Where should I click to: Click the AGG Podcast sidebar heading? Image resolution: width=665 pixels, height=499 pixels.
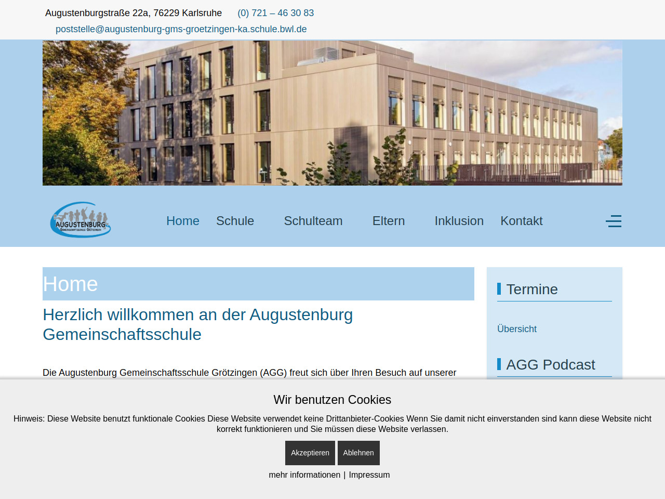(550, 365)
